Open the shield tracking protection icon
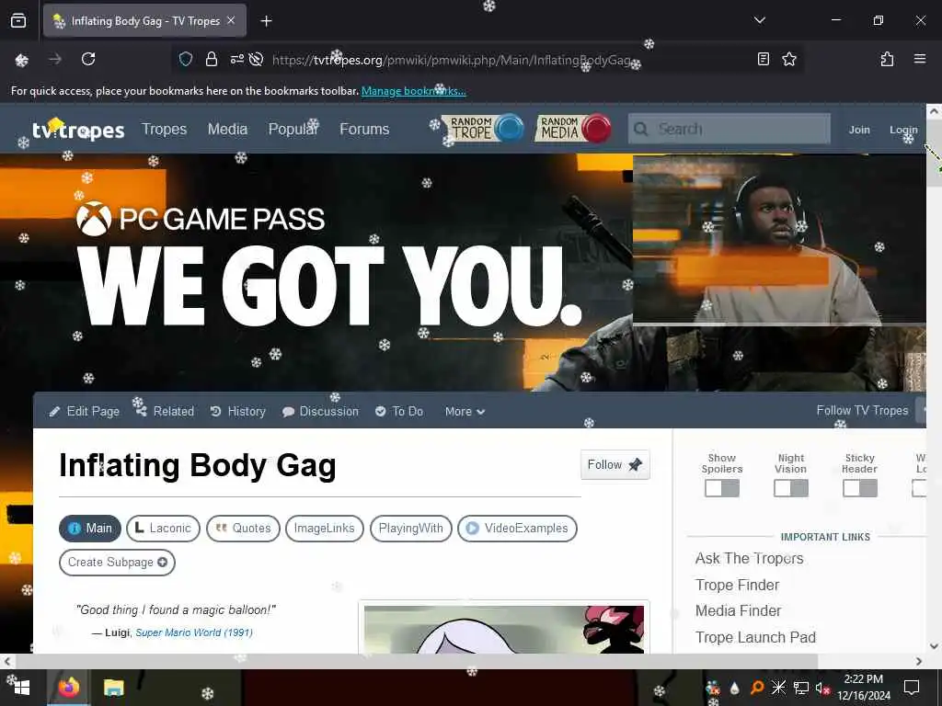 (x=186, y=59)
